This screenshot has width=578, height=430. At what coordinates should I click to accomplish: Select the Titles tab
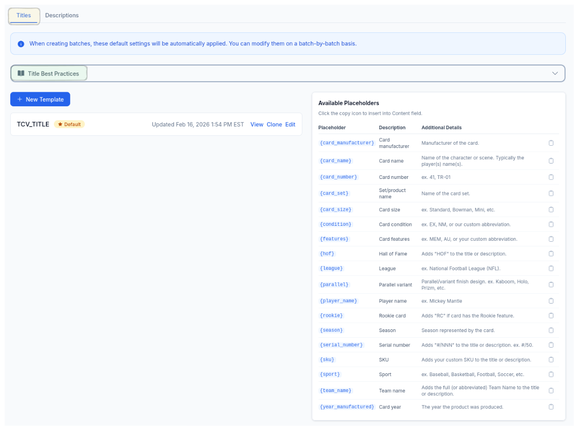[24, 15]
